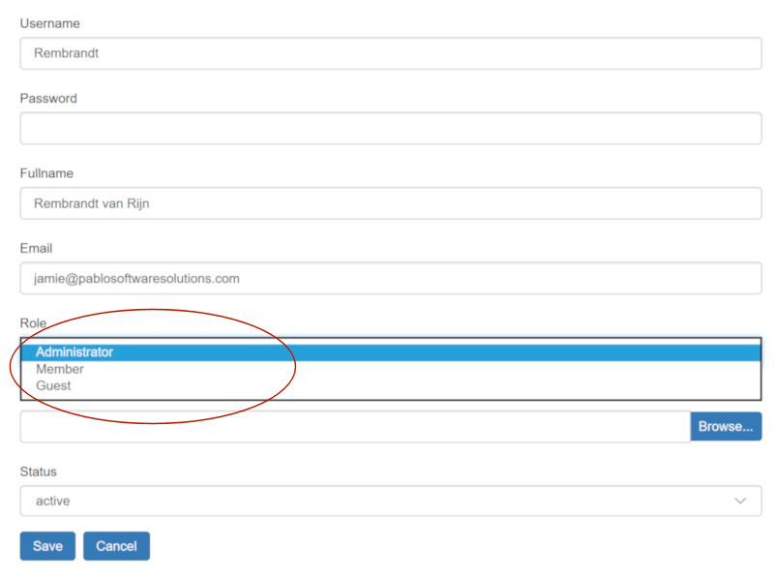Screen dimensions: 774x579
Task: Focus the empty Password field
Action: pyautogui.click(x=390, y=129)
